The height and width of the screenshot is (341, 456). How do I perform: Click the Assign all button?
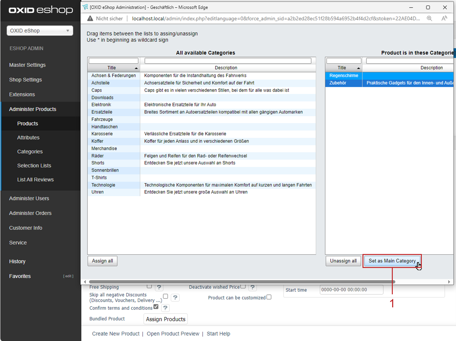pyautogui.click(x=102, y=261)
